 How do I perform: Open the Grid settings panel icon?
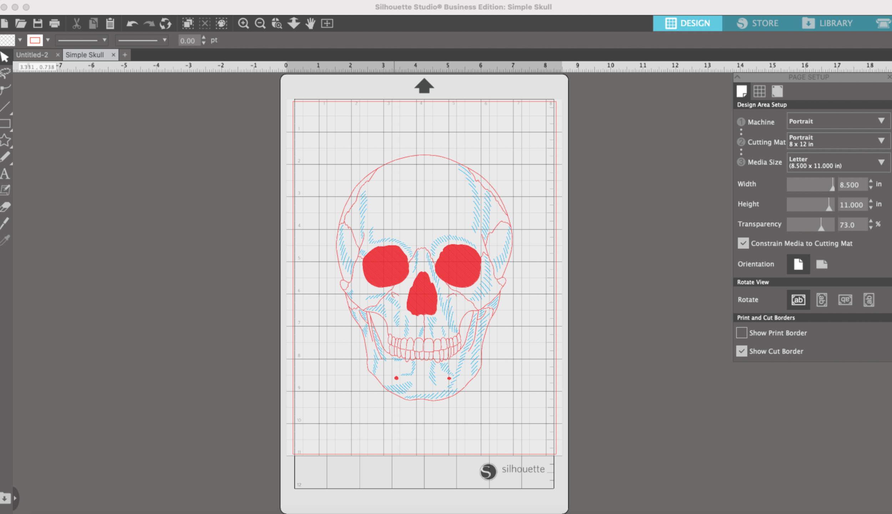[759, 91]
